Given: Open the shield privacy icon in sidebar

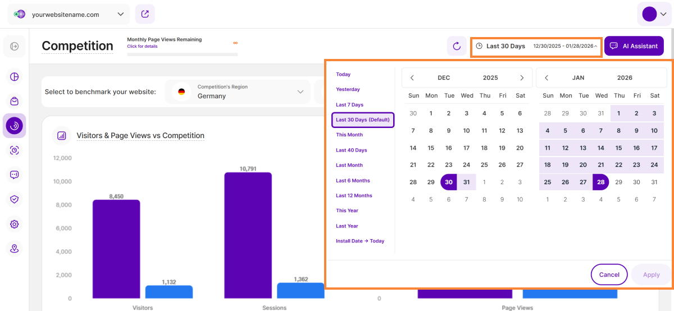Looking at the screenshot, I should [15, 199].
